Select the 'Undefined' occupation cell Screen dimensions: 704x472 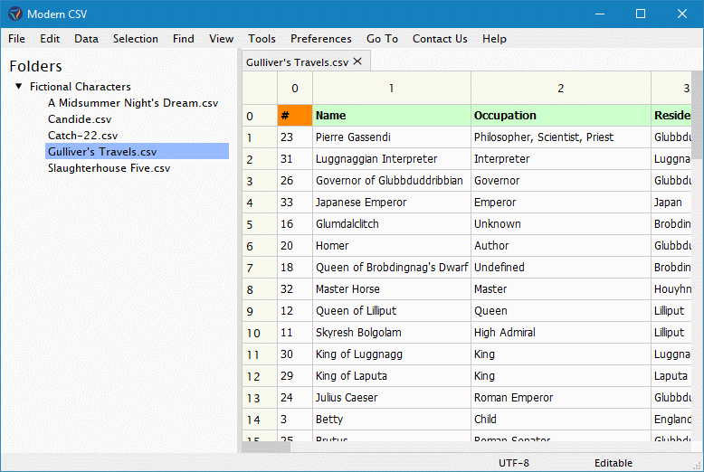(x=561, y=268)
